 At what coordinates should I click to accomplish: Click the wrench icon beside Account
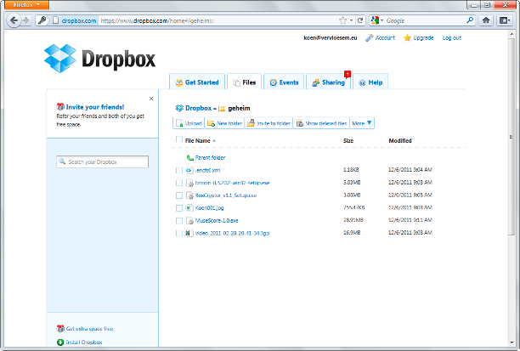coord(369,38)
